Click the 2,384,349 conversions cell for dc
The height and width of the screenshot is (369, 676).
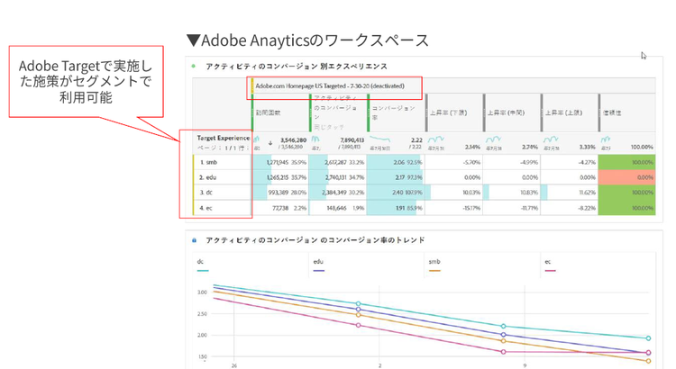click(338, 193)
